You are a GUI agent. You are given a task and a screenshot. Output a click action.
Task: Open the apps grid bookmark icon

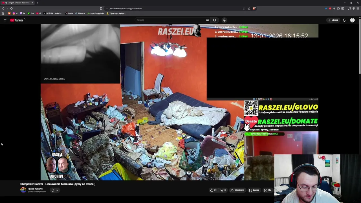tap(3, 13)
